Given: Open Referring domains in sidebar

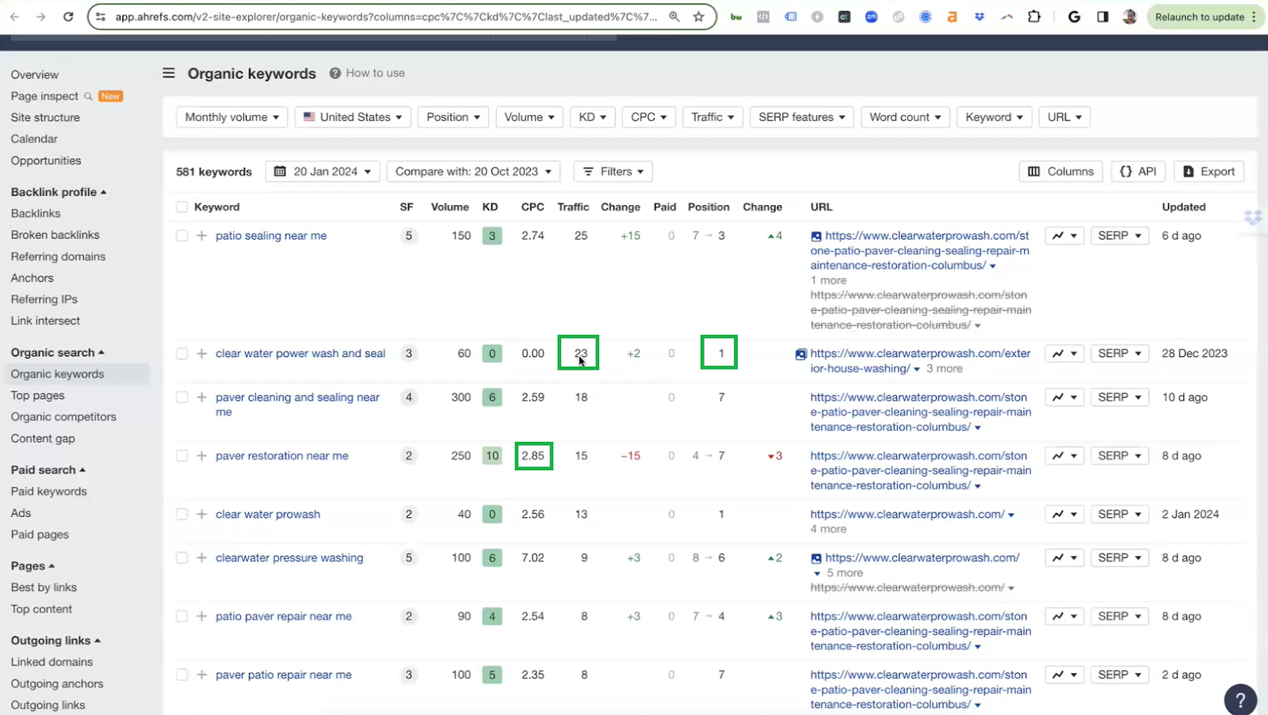Looking at the screenshot, I should (x=58, y=257).
